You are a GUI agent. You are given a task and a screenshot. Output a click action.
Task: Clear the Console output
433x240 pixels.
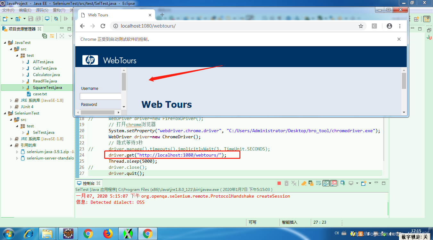pyautogui.click(x=304, y=183)
